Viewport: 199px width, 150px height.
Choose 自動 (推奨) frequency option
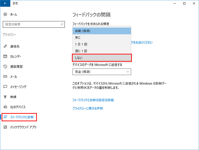102,31
